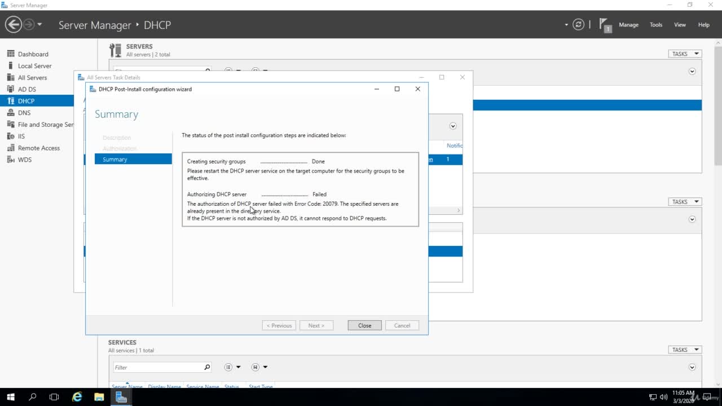Click the IIS icon in sidebar

click(10, 136)
